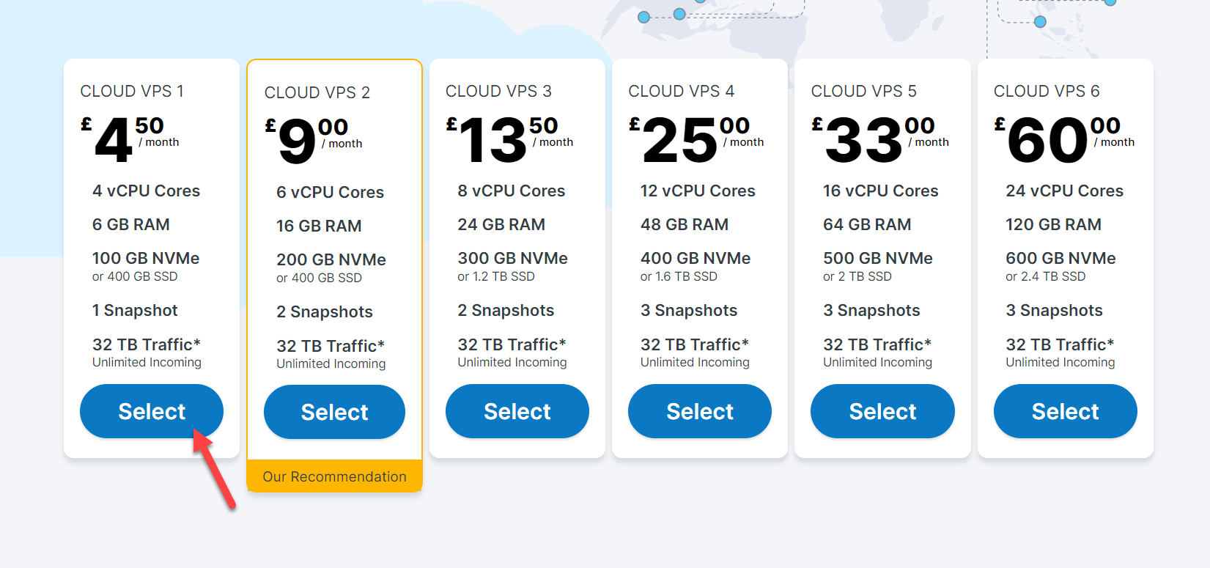Click the CLOUD VPS 5 plan title

click(x=863, y=91)
